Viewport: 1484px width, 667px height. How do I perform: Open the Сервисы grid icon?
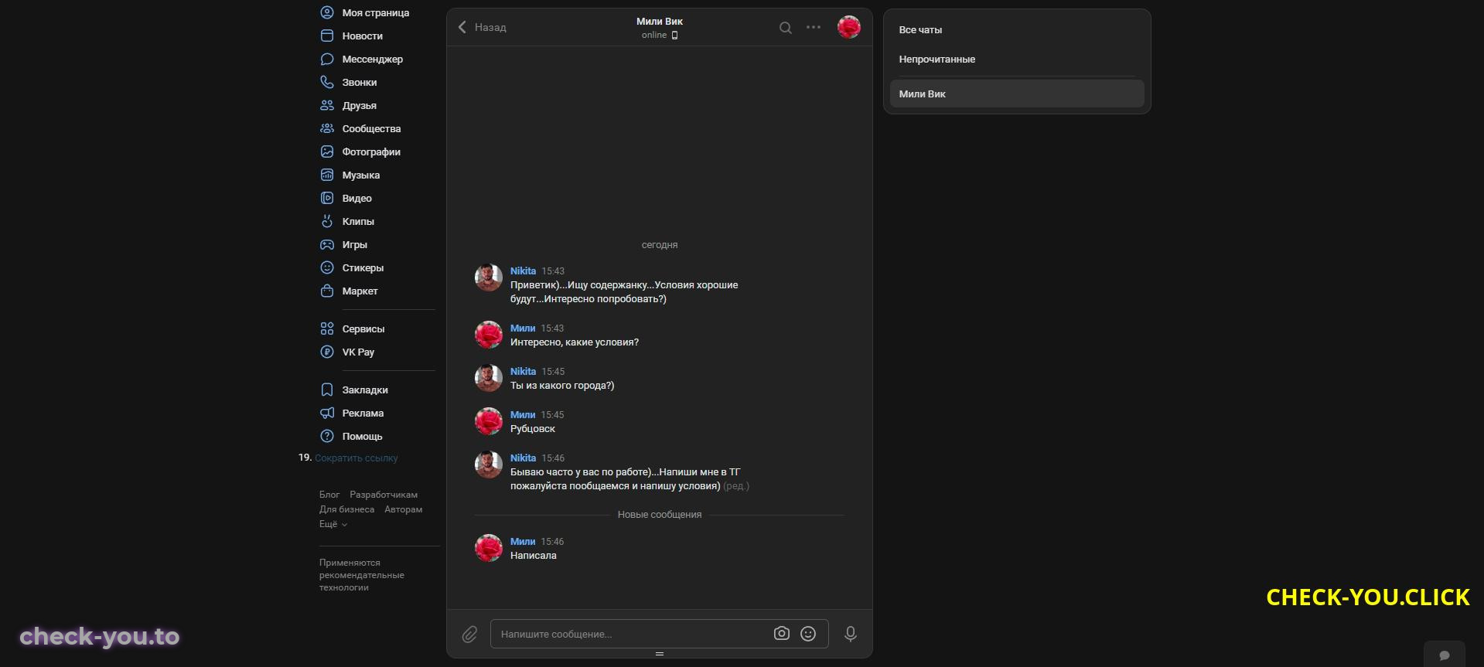[x=327, y=328]
